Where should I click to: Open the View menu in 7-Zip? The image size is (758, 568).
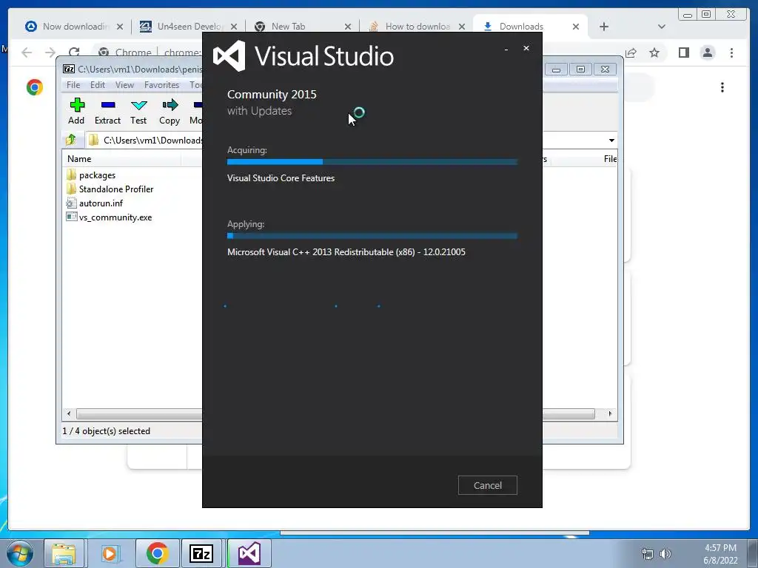coord(124,85)
